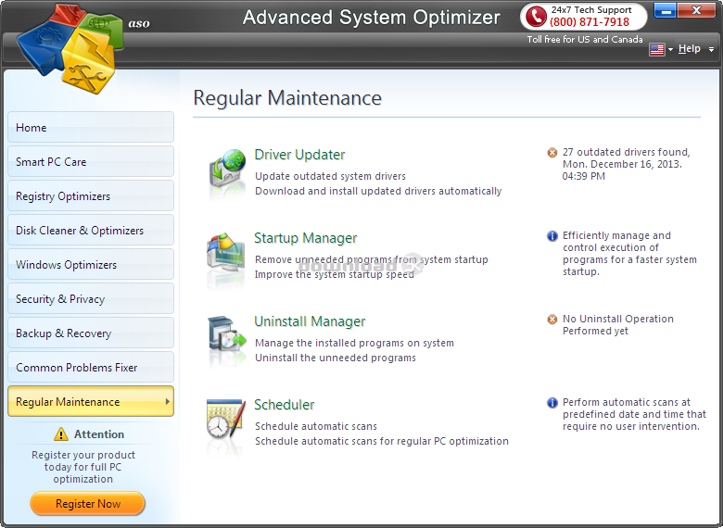Viewport: 723px width, 528px height.
Task: Minimize the Advanced System Optimizer window
Action: [x=666, y=10]
